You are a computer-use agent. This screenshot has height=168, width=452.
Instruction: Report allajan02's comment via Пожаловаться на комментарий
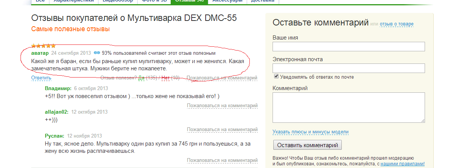click(x=222, y=130)
